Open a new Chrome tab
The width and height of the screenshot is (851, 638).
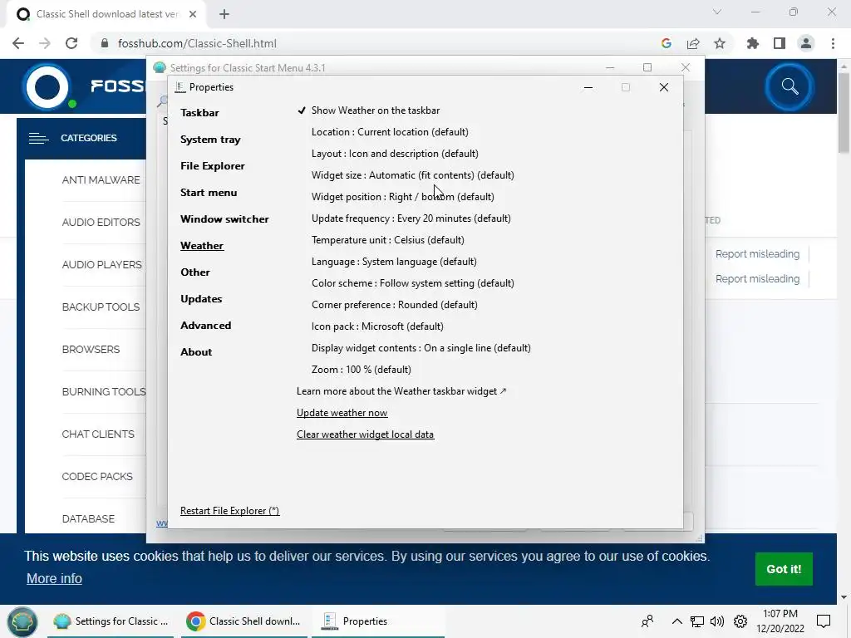pyautogui.click(x=224, y=14)
